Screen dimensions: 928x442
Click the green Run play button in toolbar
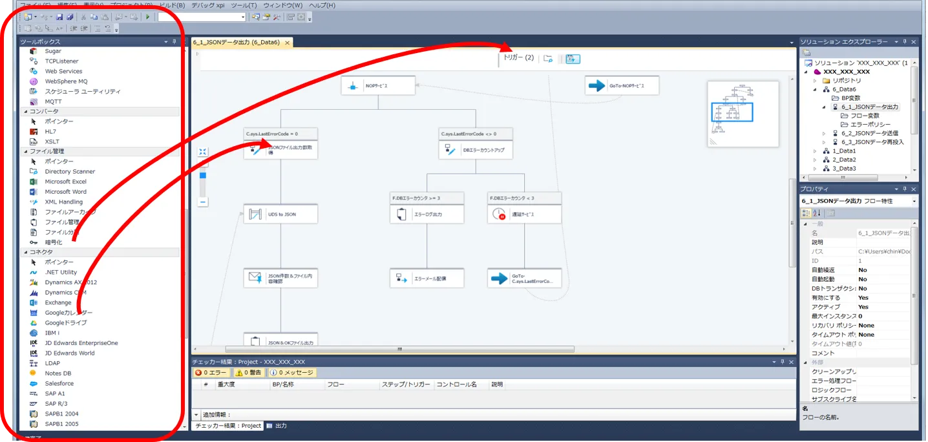(x=148, y=17)
